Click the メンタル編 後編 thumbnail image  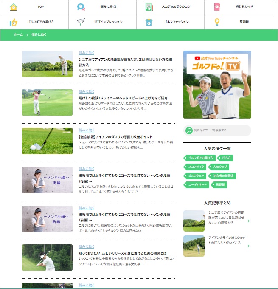tap(47, 180)
